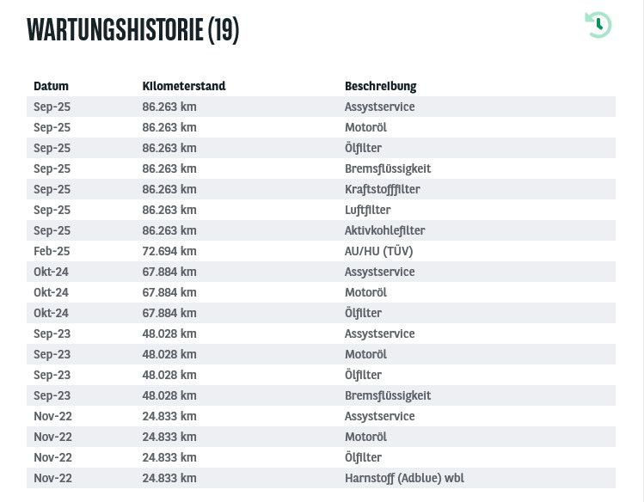Select the 72.694 km mileage cell
This screenshot has width=644, height=502.
169,251
